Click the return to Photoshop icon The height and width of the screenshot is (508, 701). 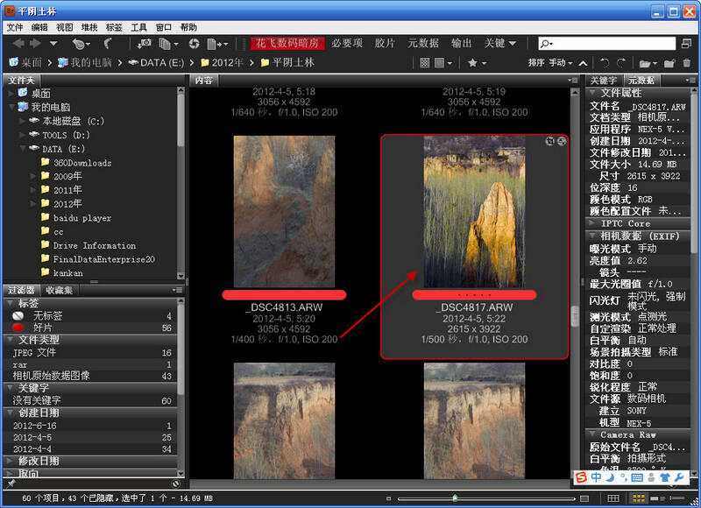(108, 43)
